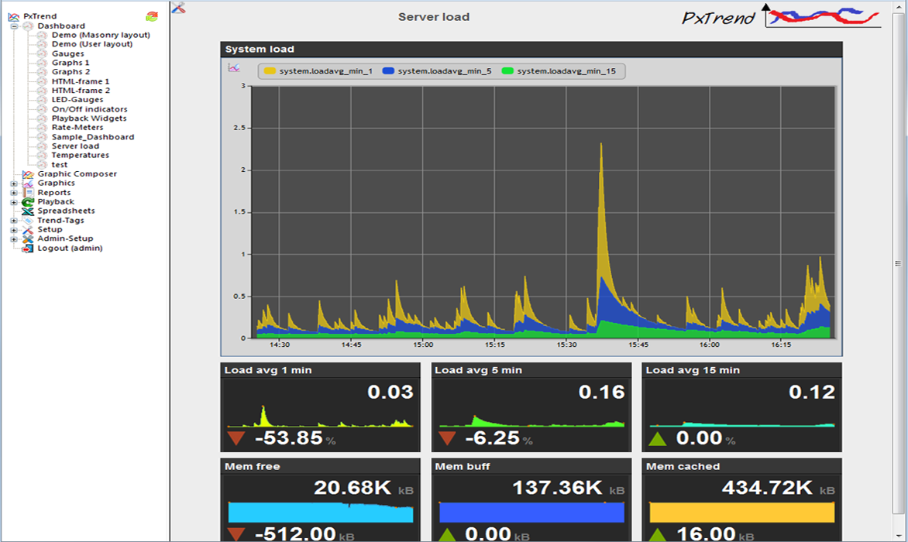Open the Demo (Masonry layout) dashboard
The height and width of the screenshot is (542, 908).
pos(101,35)
